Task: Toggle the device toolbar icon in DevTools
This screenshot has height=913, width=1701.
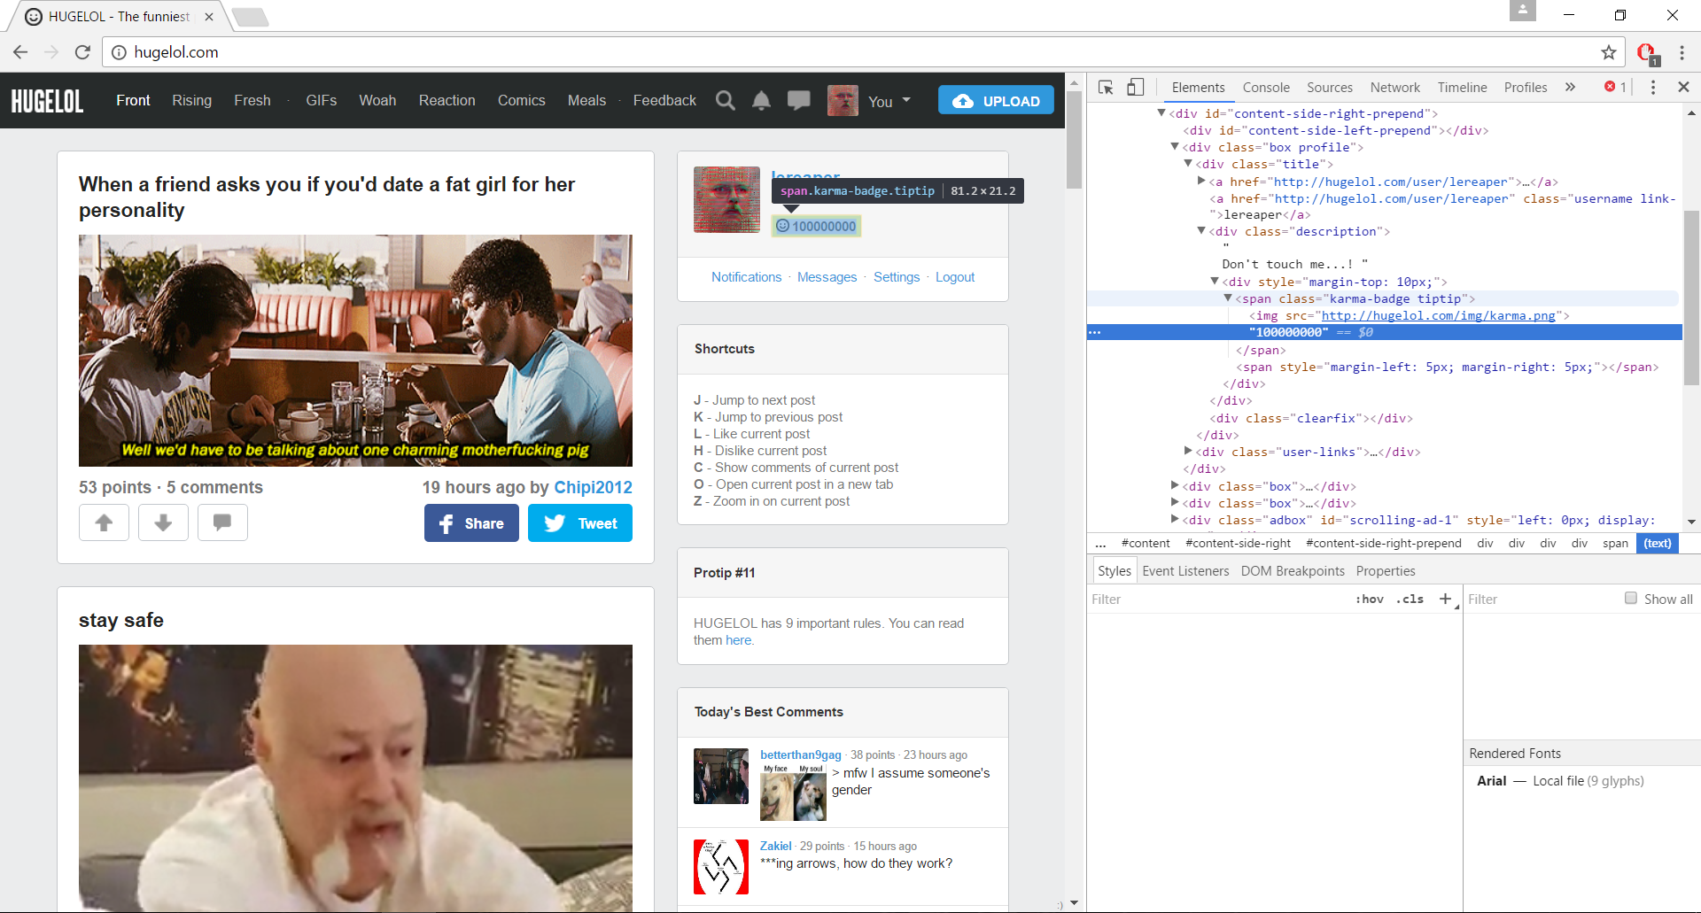Action: click(x=1135, y=87)
